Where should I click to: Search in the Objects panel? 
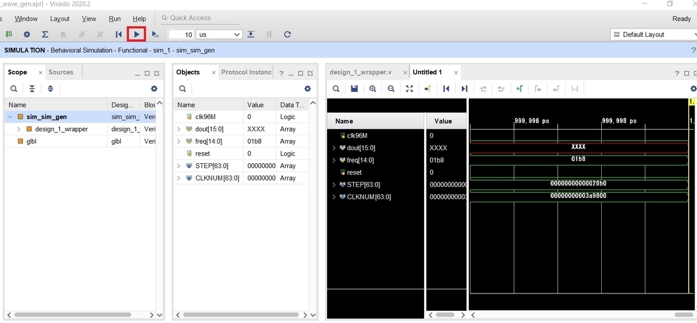coord(182,89)
